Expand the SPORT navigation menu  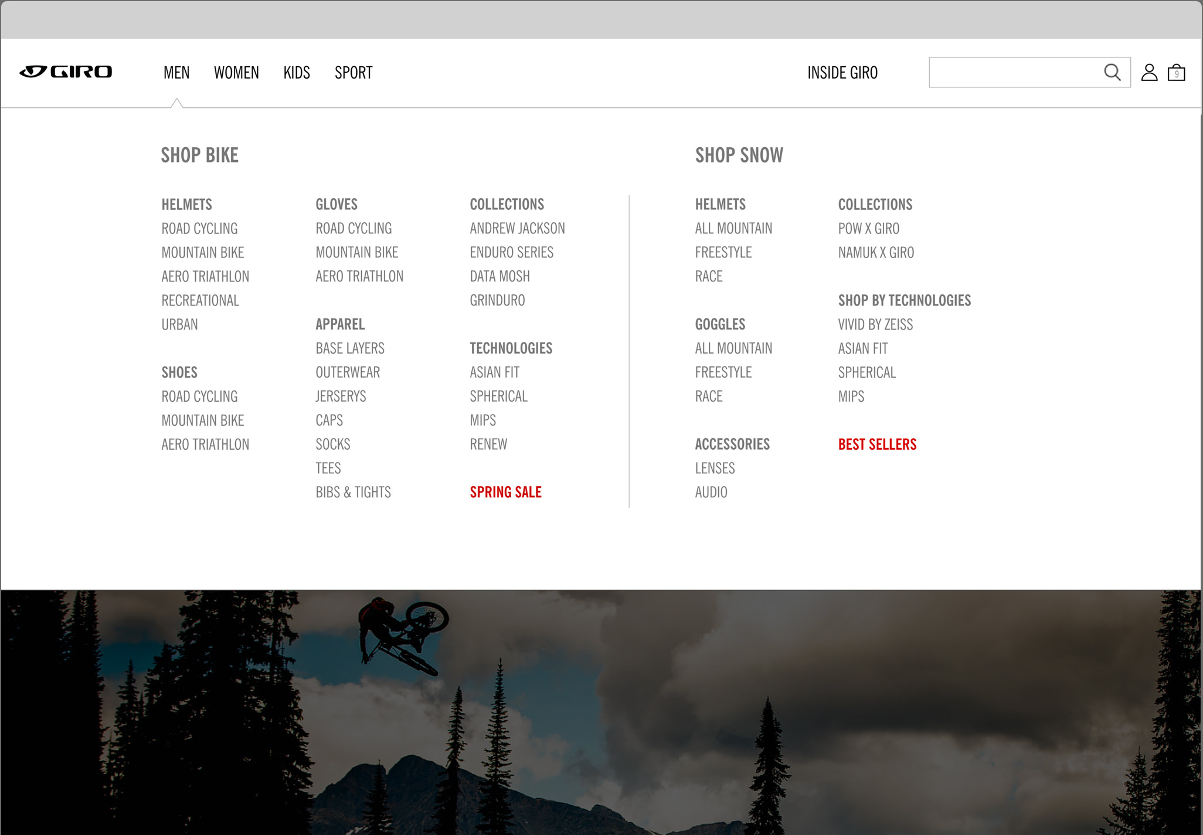[x=354, y=73]
